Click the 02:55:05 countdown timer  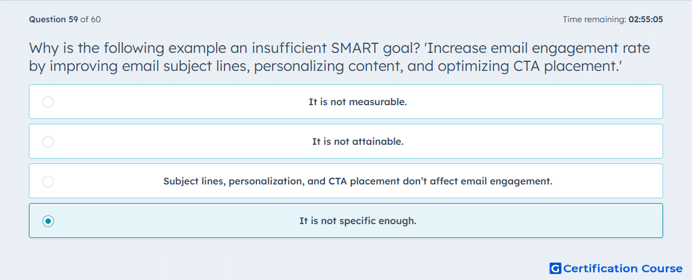coord(646,19)
